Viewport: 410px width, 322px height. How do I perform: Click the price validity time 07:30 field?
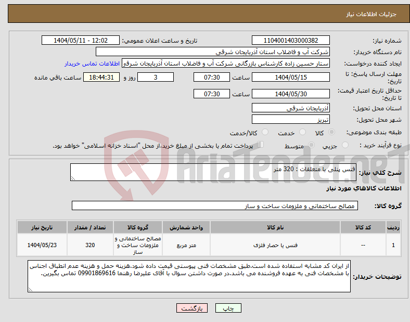(212, 94)
